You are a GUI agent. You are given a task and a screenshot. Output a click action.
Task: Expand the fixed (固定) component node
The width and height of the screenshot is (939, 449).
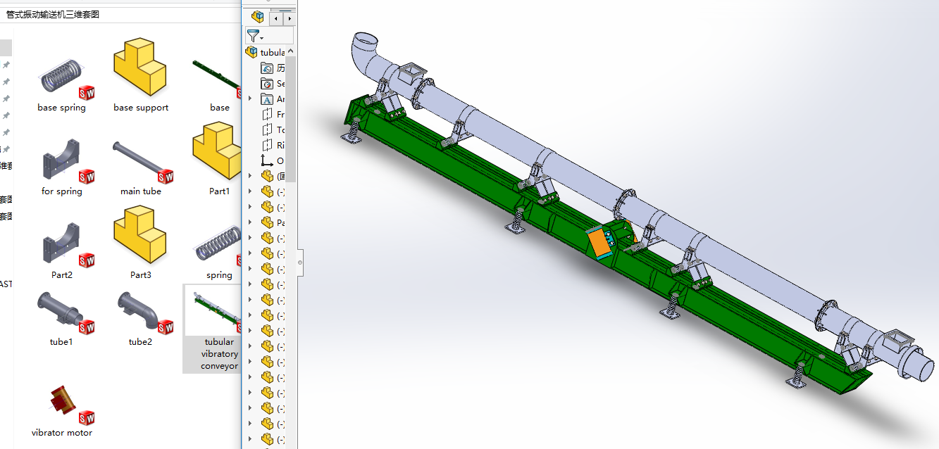[250, 176]
